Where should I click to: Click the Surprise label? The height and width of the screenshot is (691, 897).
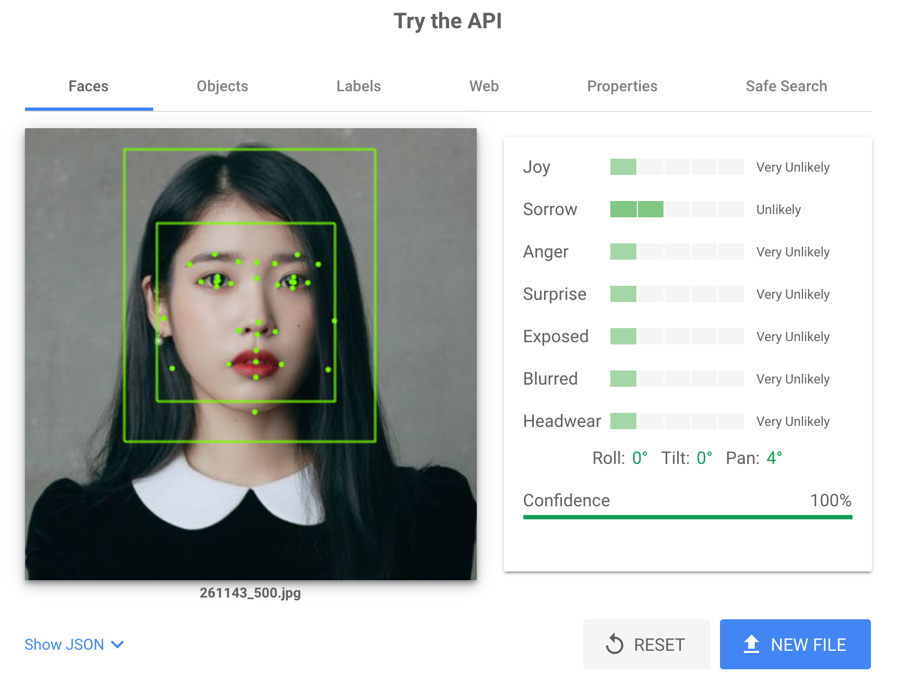554,294
